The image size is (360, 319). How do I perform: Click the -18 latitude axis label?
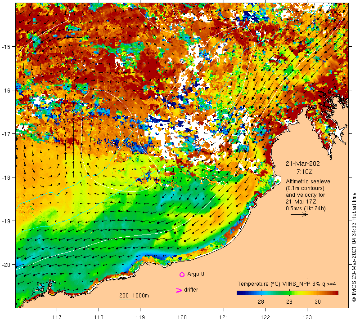pos(6,177)
